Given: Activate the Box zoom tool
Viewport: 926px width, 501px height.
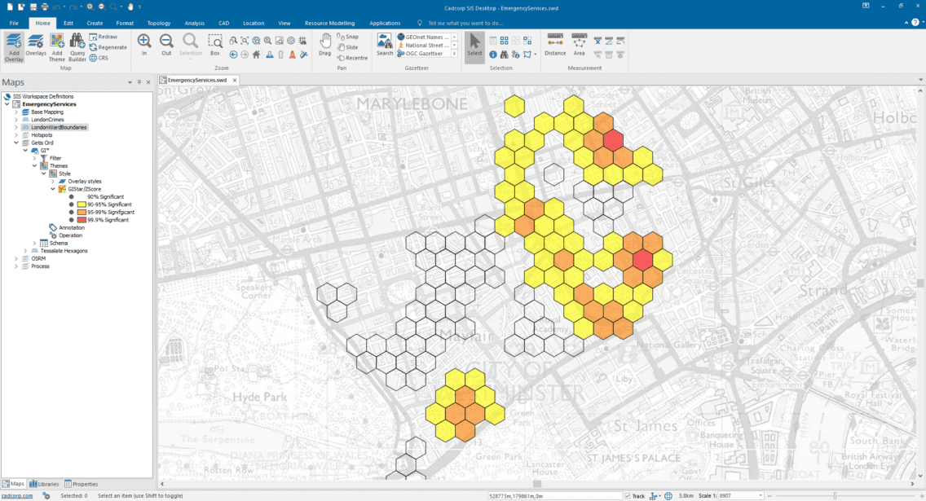Looking at the screenshot, I should [216, 46].
